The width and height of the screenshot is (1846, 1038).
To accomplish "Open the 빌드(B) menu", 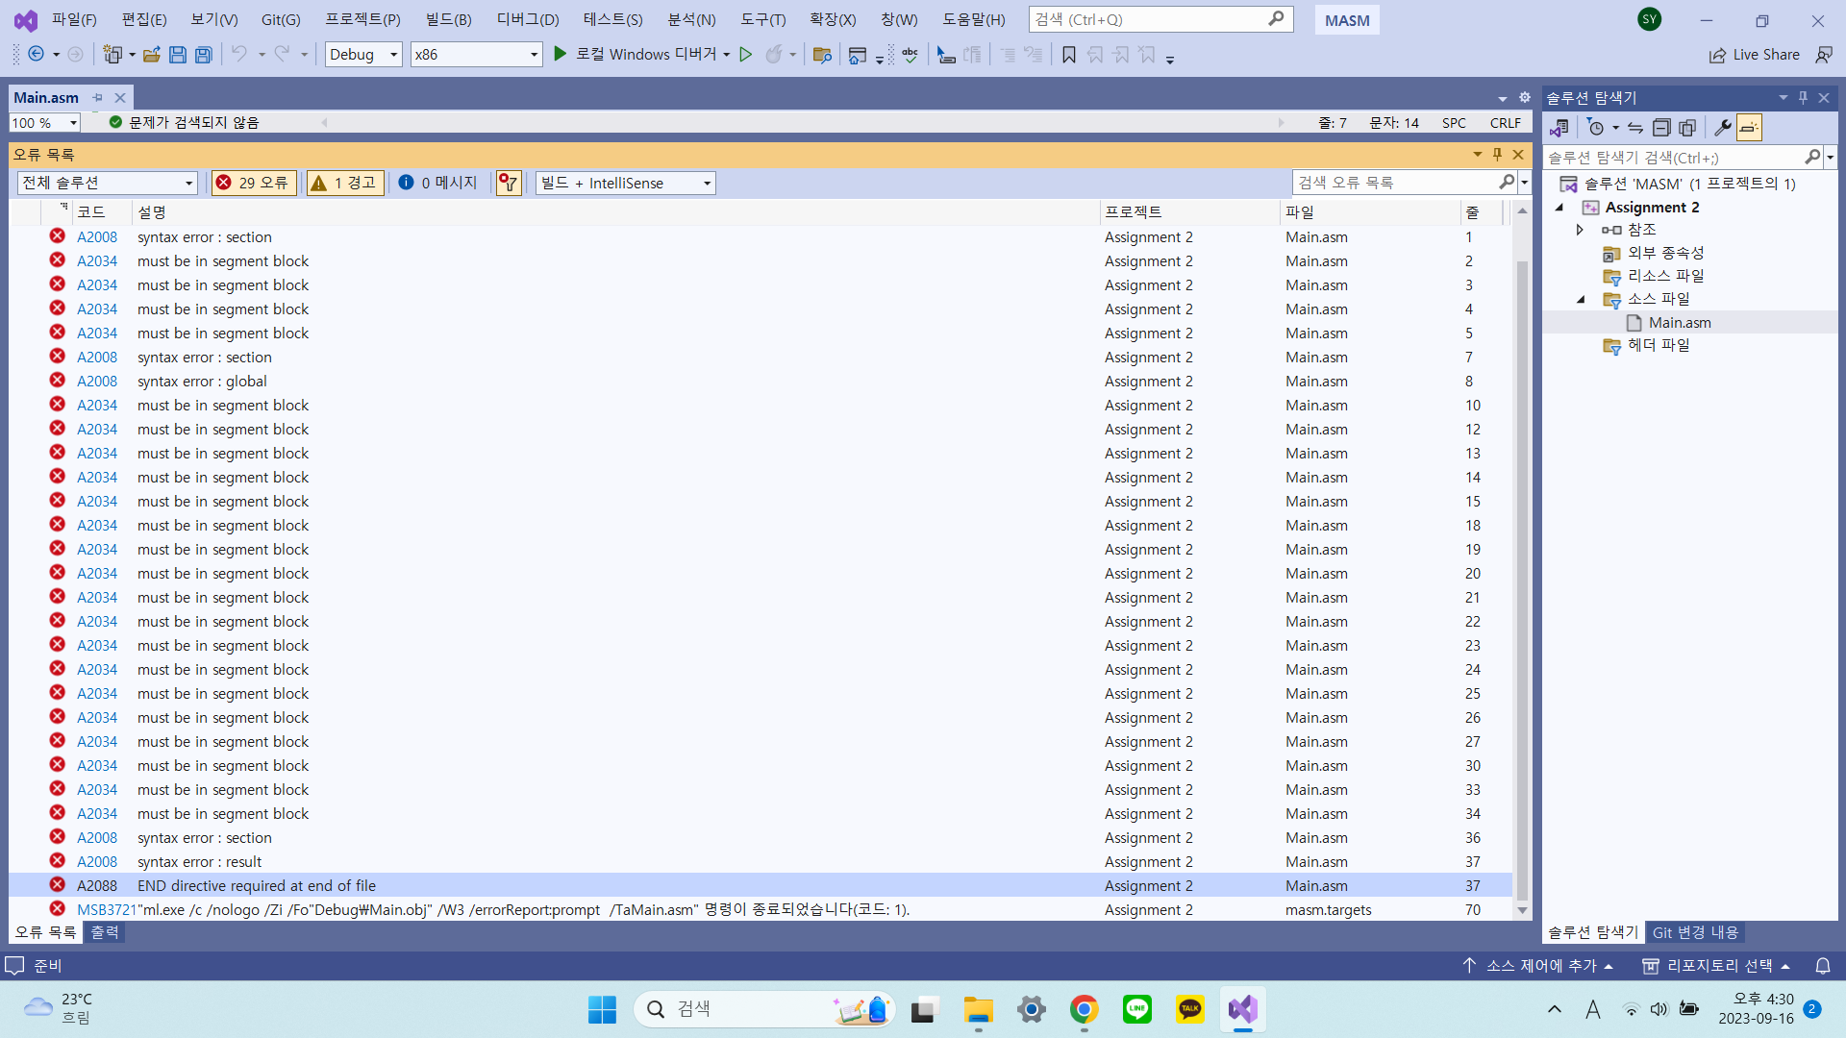I will pyautogui.click(x=446, y=18).
